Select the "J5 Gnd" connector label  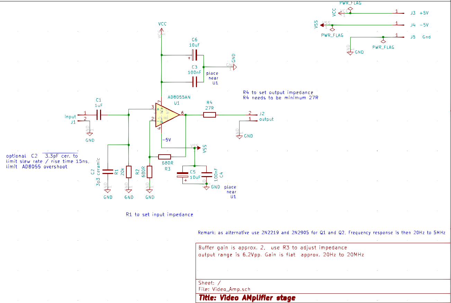coord(420,37)
